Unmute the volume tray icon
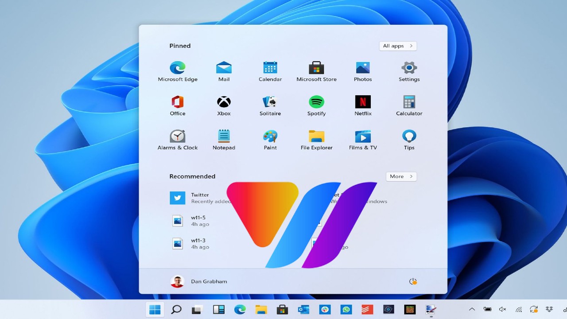Image resolution: width=567 pixels, height=319 pixels. tap(503, 309)
